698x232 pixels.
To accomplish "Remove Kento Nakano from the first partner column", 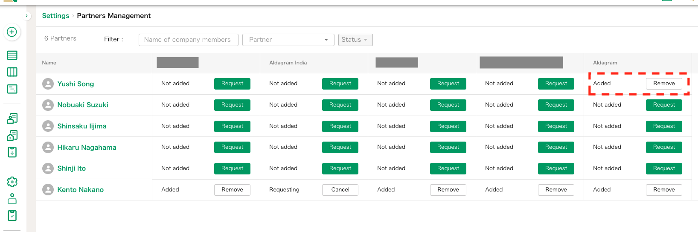I will point(232,190).
